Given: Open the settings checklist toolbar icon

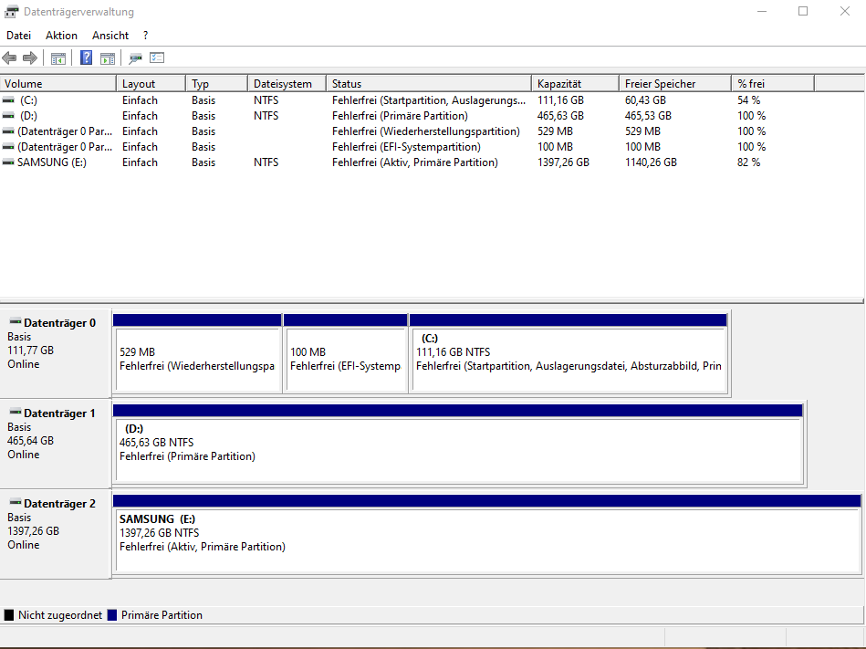Looking at the screenshot, I should (157, 58).
